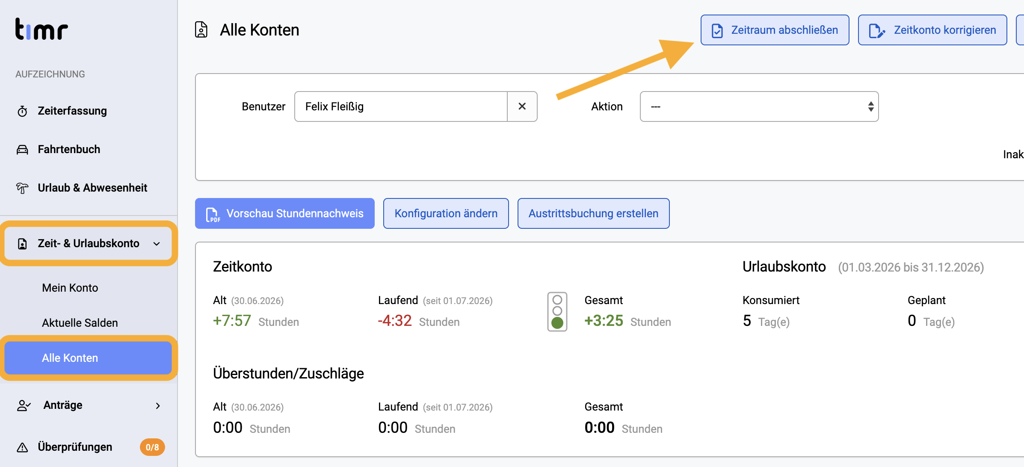
Task: Clear the Benutzer field with the X
Action: click(522, 106)
